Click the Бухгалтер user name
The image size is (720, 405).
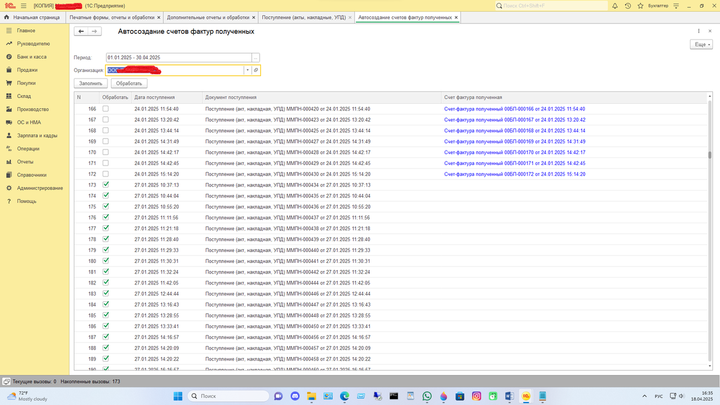point(658,5)
